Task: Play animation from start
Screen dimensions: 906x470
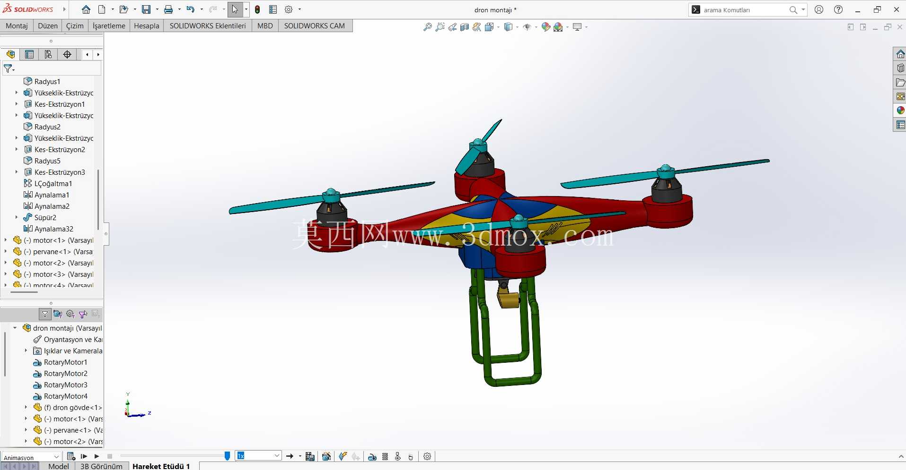Action: click(84, 456)
